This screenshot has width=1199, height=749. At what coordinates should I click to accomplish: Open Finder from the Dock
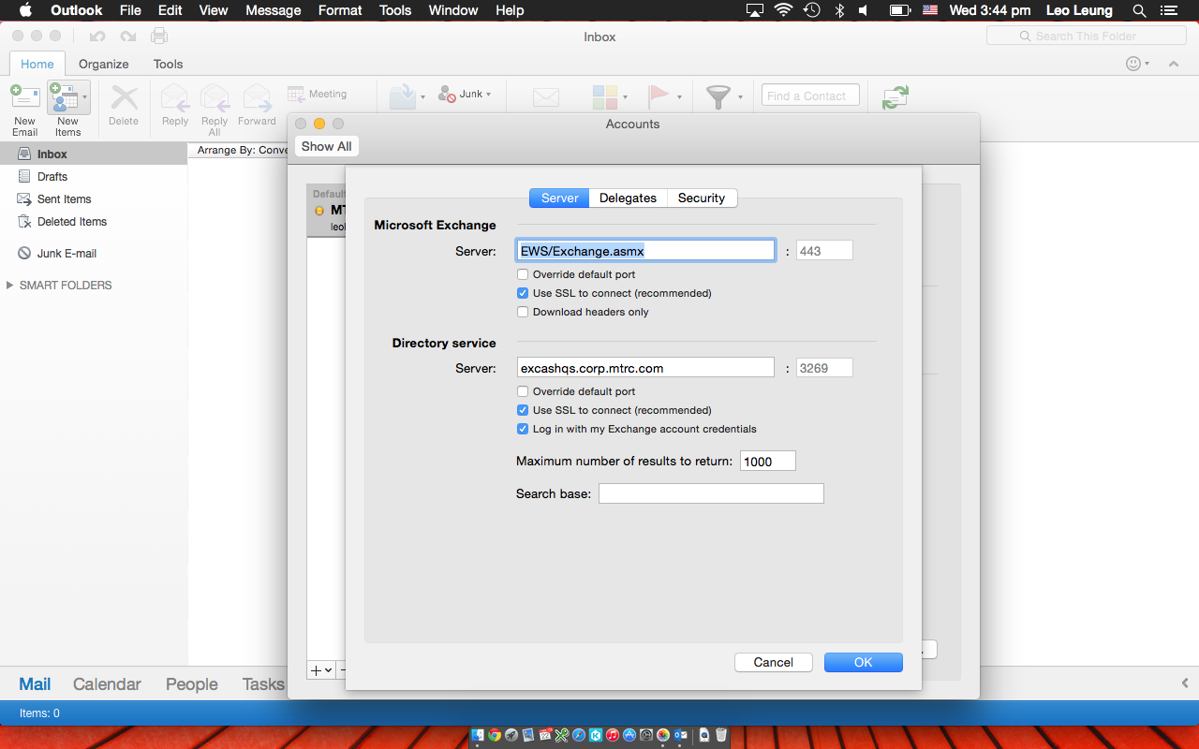pyautogui.click(x=479, y=736)
